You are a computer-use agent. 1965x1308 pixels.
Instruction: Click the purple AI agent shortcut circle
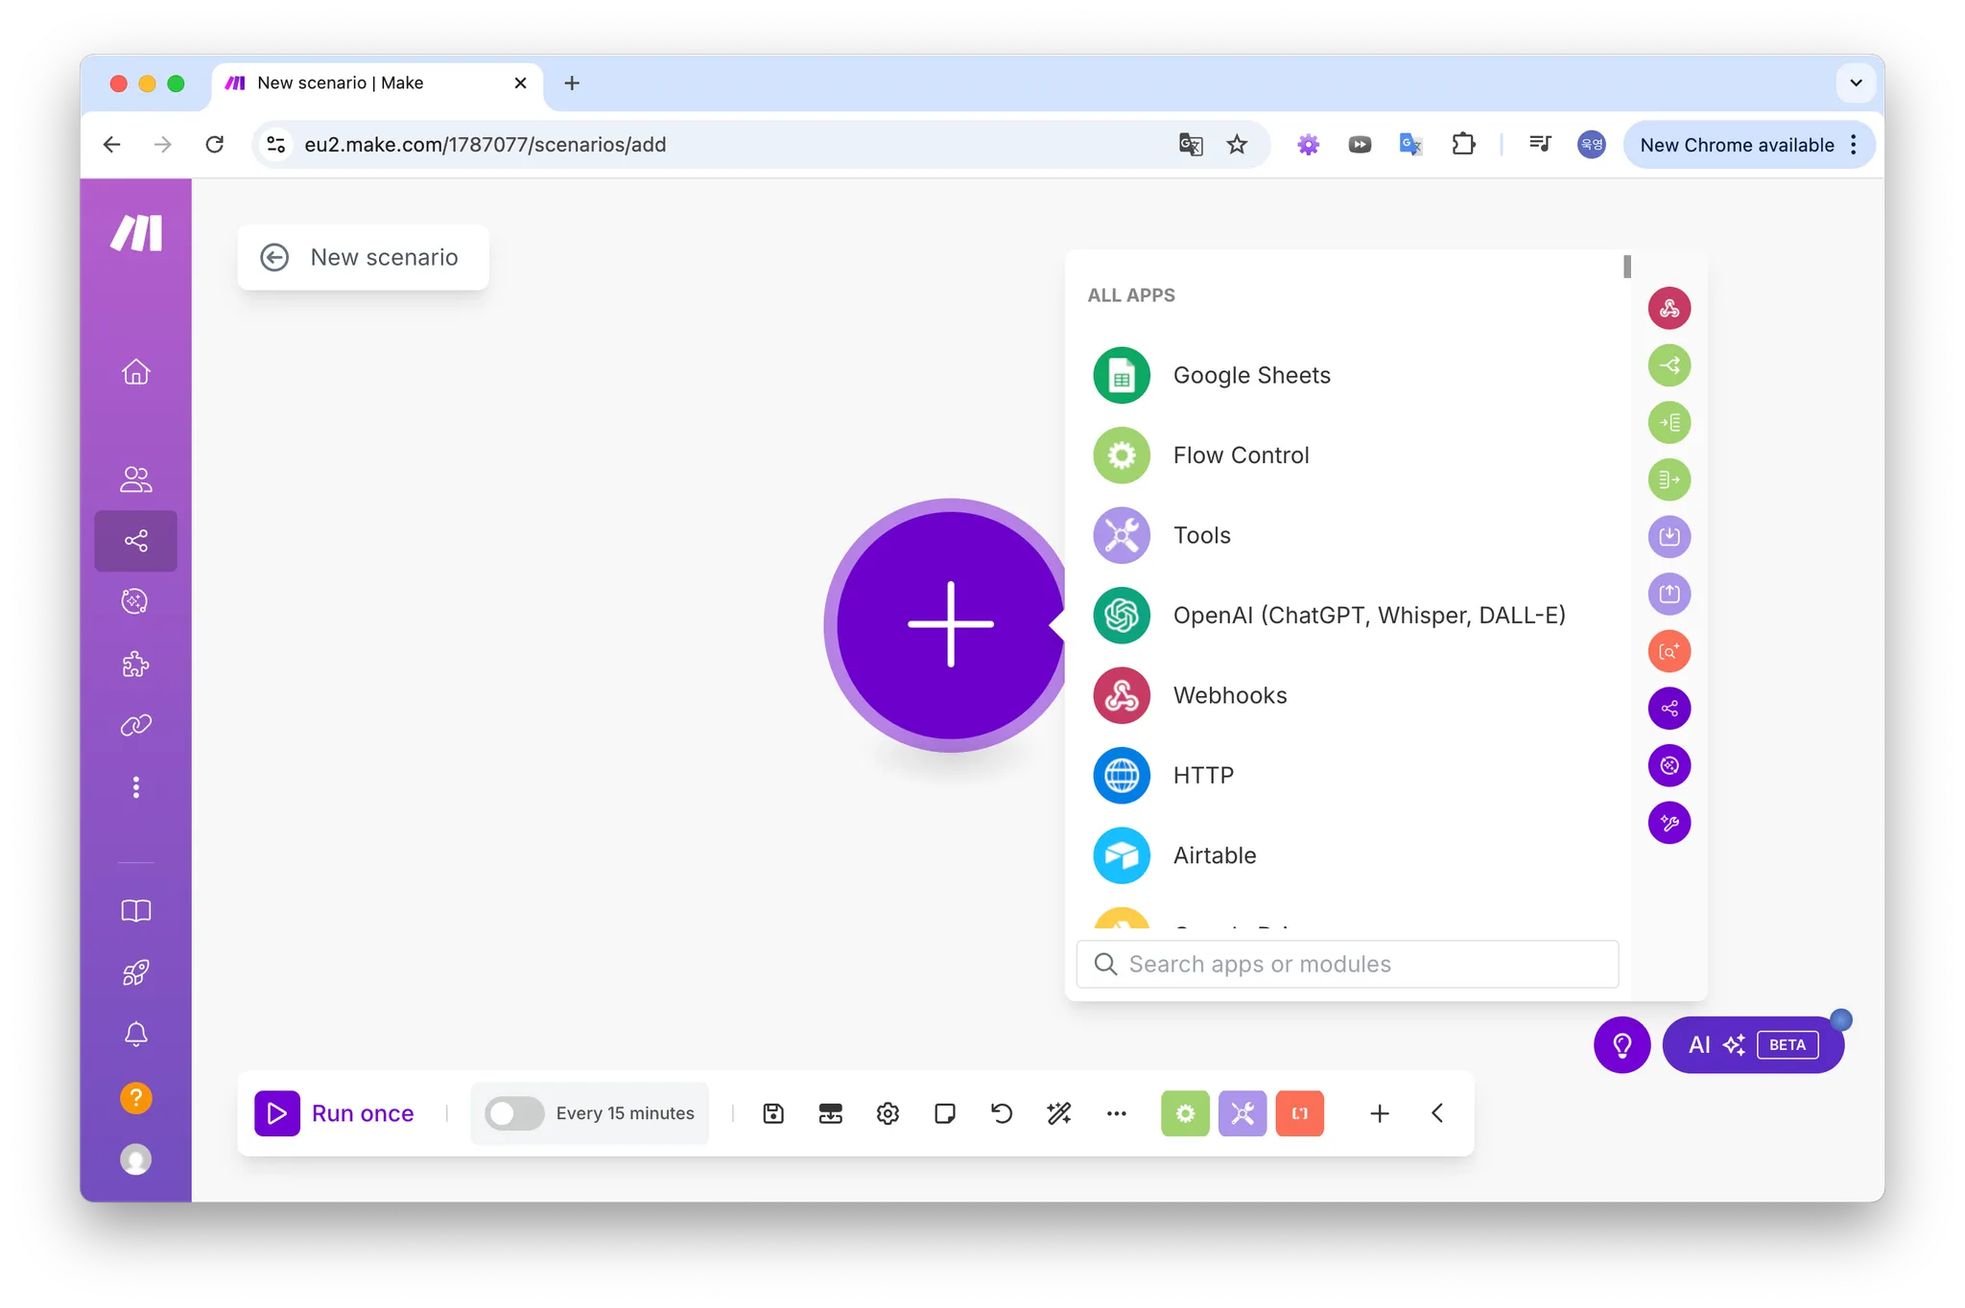(1669, 765)
